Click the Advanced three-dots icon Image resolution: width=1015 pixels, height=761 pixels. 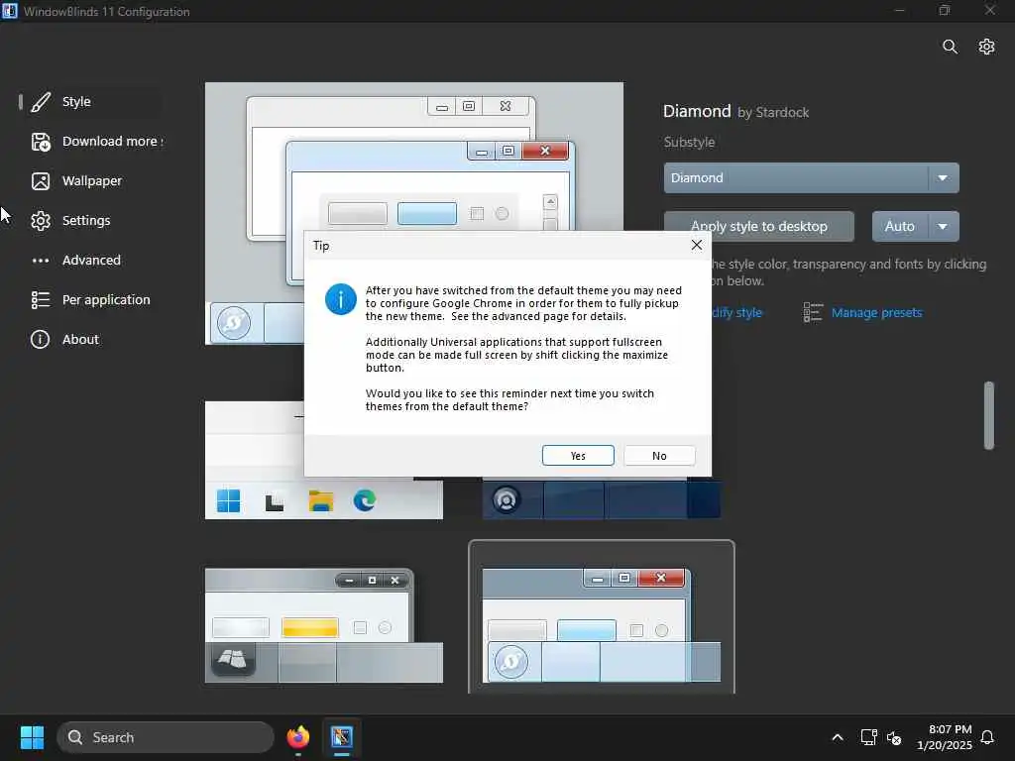click(x=40, y=261)
